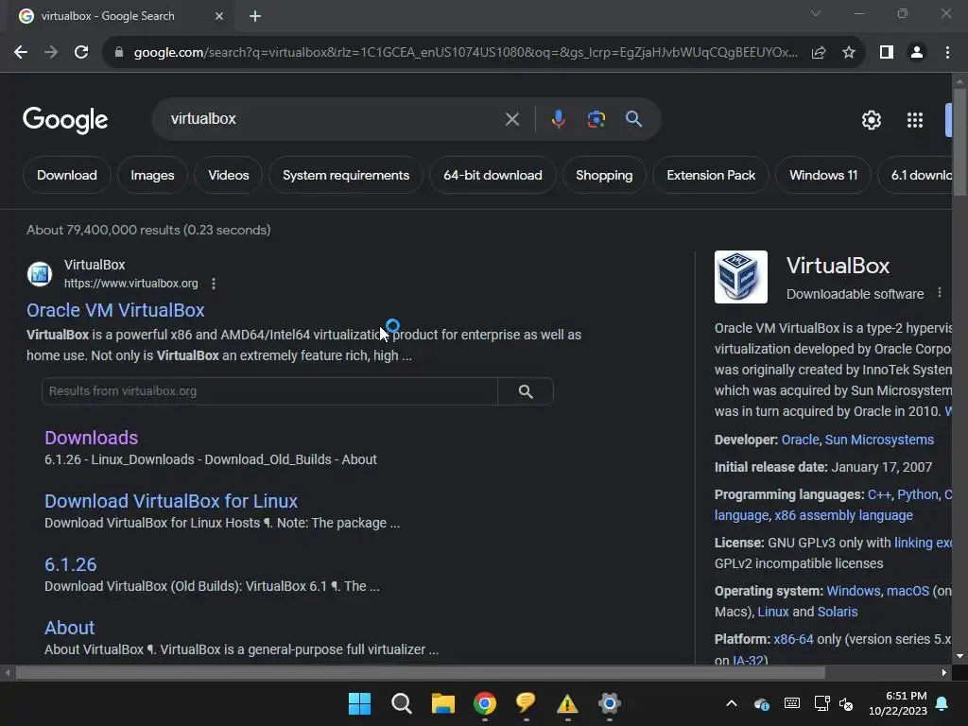Viewport: 968px width, 726px height.
Task: Switch to Shopping results
Action: tap(604, 175)
